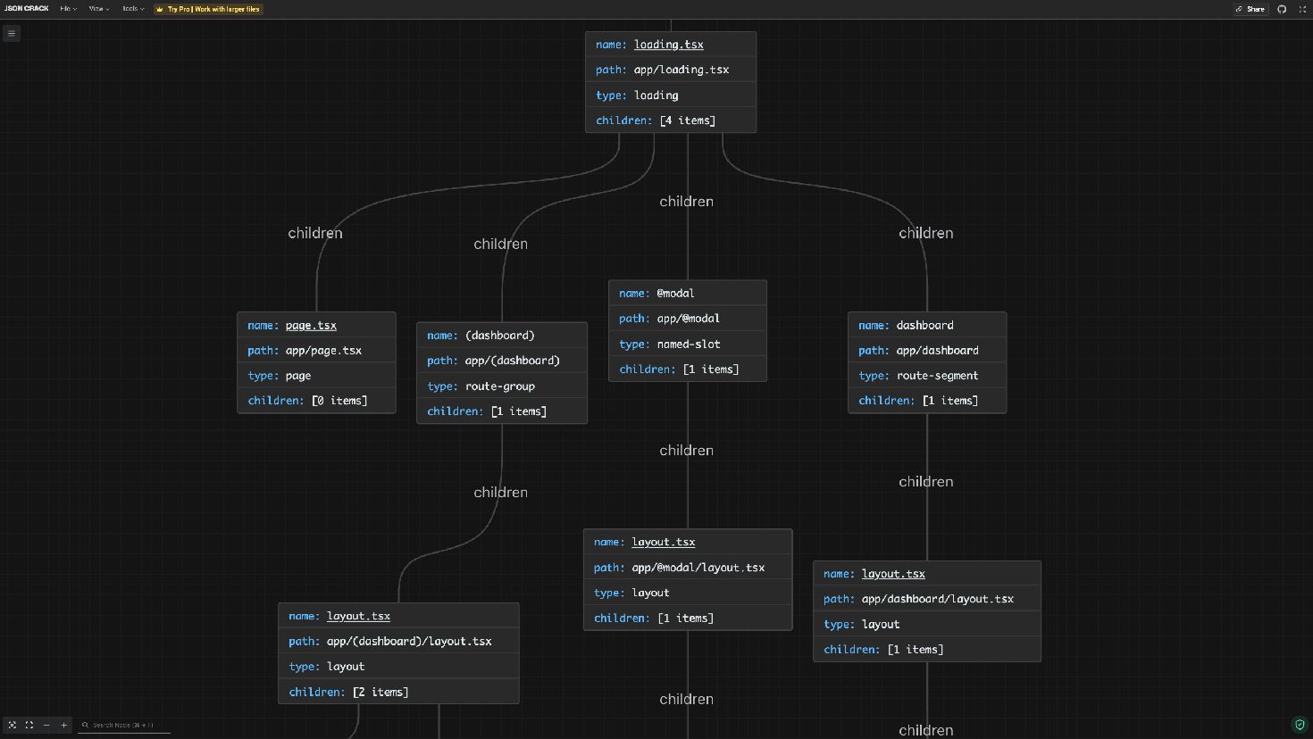
Task: Open the View dropdown menu
Action: click(x=98, y=9)
